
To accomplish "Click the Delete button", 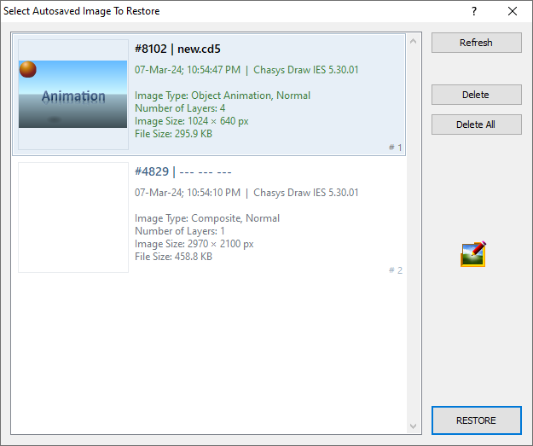I will click(476, 95).
